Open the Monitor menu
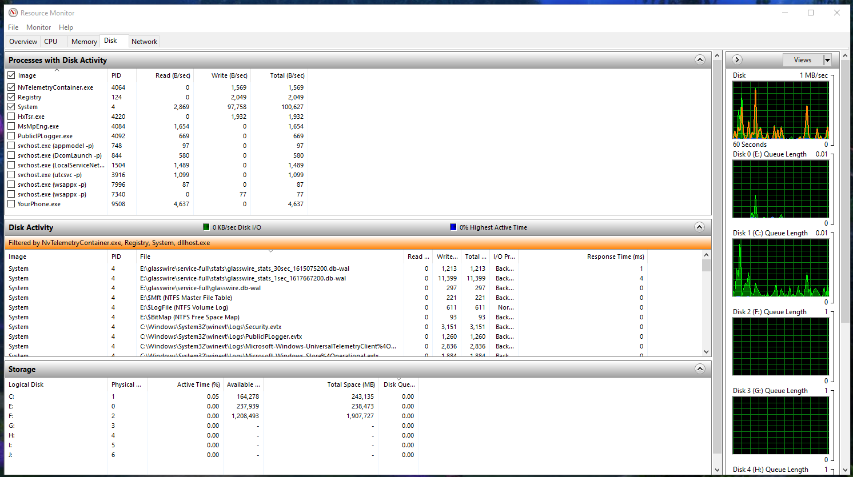Image resolution: width=853 pixels, height=477 pixels. point(38,27)
